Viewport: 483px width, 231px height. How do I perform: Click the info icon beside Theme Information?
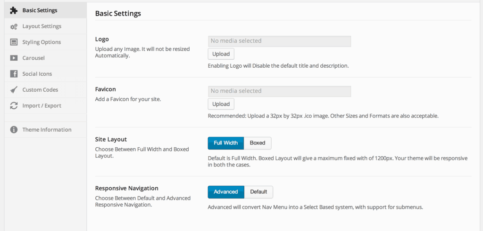(14, 130)
